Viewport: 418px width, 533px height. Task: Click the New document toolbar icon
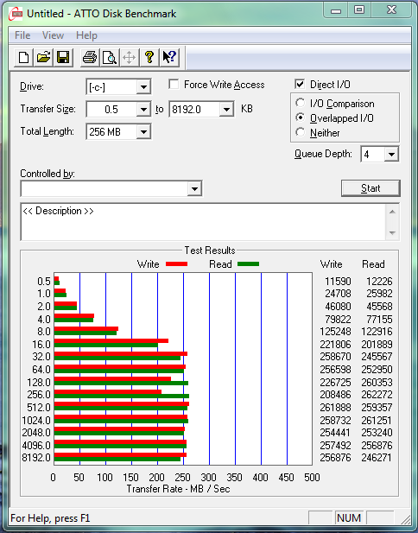pos(23,57)
